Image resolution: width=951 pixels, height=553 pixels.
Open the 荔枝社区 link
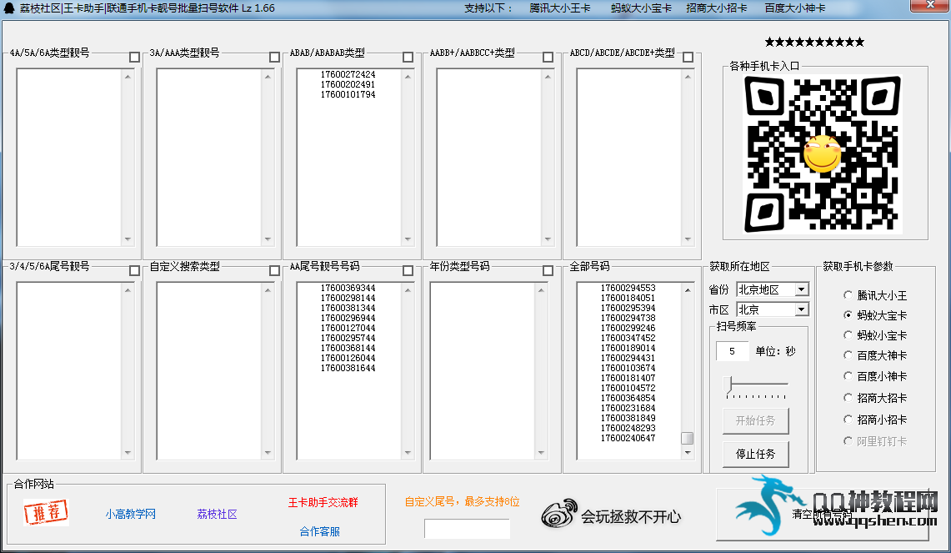(218, 514)
